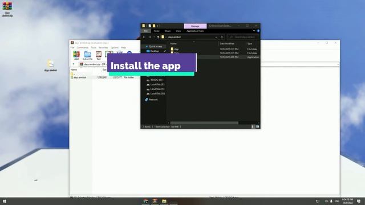Click the Explorer back arrow
365x205 pixels.
(144, 37)
